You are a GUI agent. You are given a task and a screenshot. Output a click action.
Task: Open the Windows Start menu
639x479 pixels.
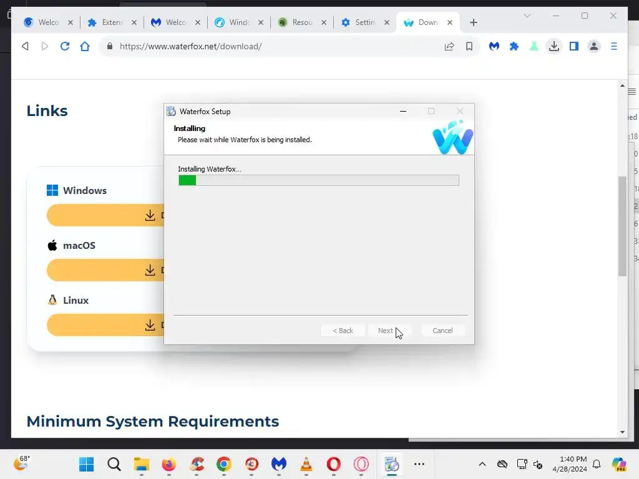pos(86,464)
